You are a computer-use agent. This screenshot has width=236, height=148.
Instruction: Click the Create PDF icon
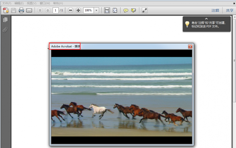(6, 10)
